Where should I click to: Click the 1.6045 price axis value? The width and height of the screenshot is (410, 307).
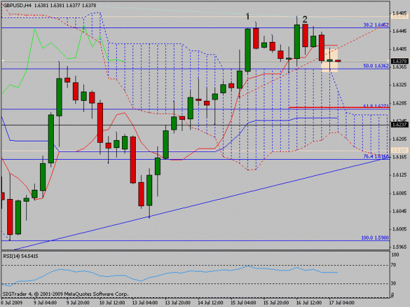400,211
